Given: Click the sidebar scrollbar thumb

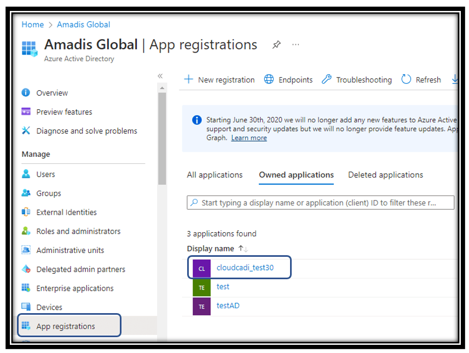Looking at the screenshot, I should tap(162, 139).
